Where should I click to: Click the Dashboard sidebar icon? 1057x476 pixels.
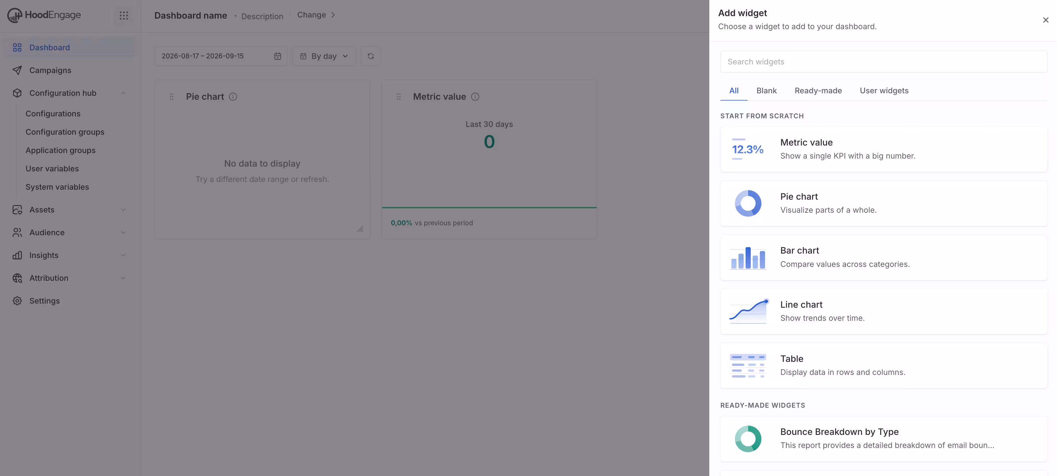pyautogui.click(x=17, y=47)
